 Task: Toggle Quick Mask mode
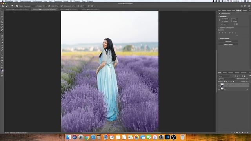pyautogui.click(x=2, y=73)
